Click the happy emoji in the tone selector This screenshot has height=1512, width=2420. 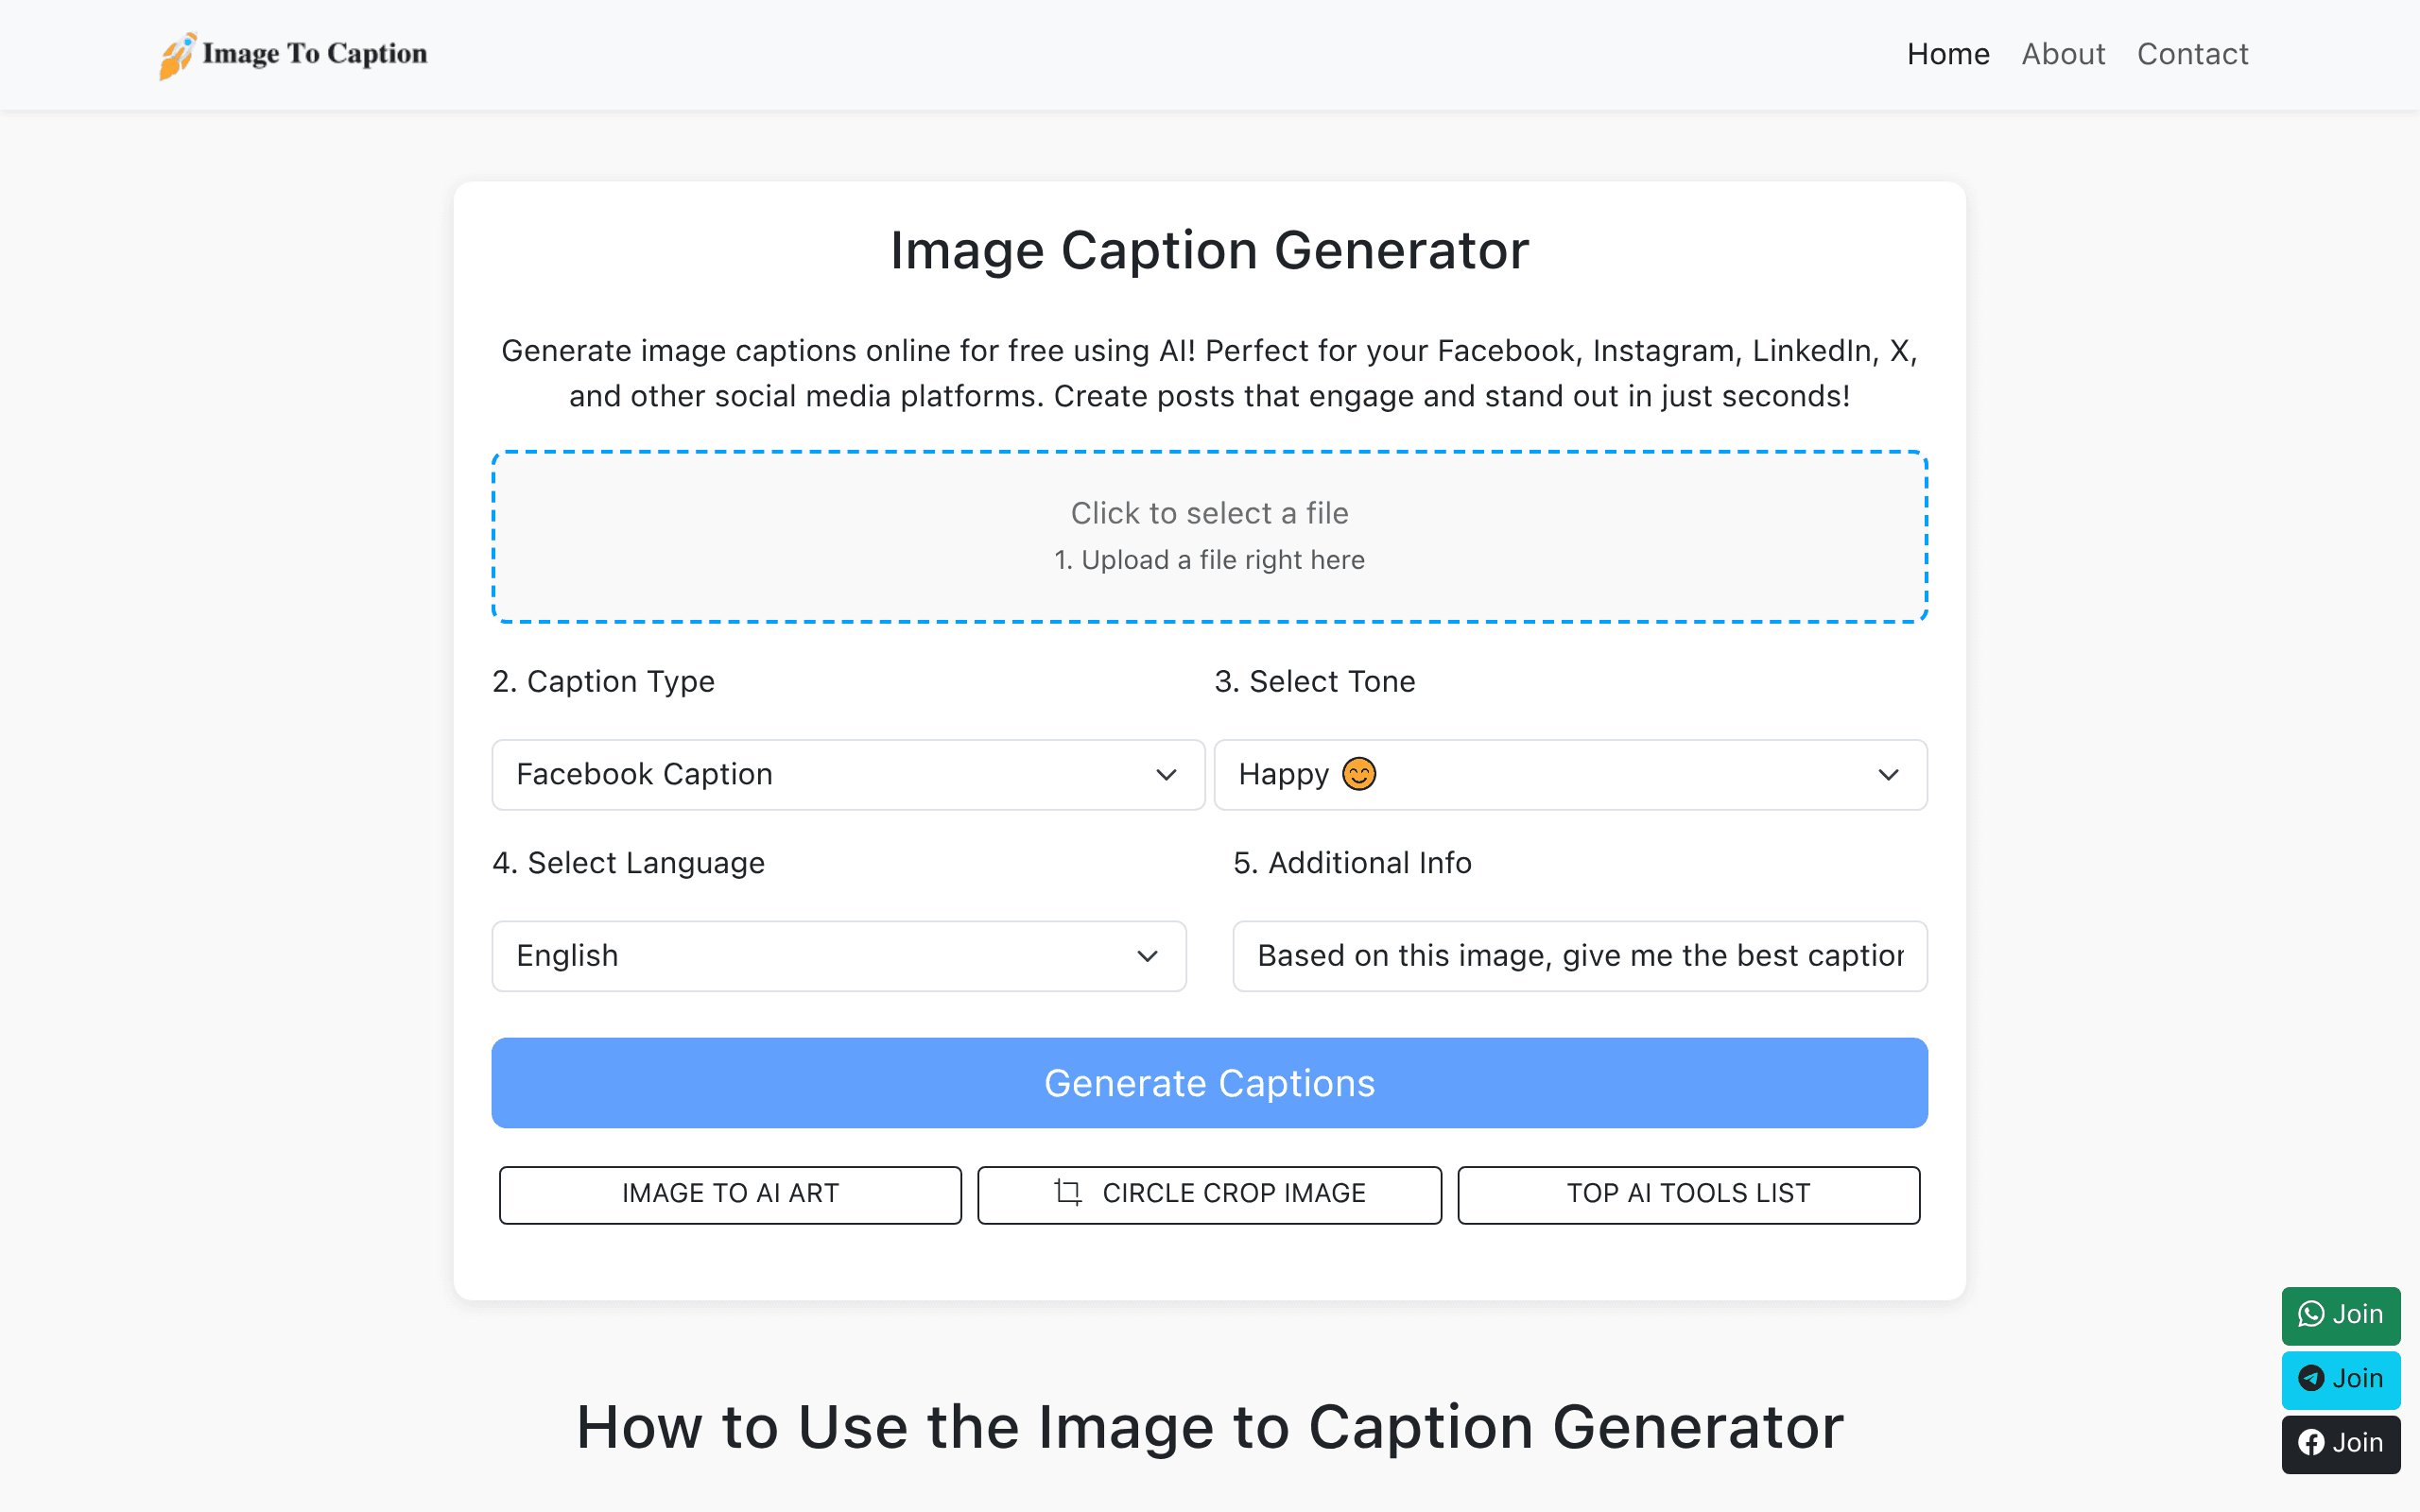(x=1359, y=774)
